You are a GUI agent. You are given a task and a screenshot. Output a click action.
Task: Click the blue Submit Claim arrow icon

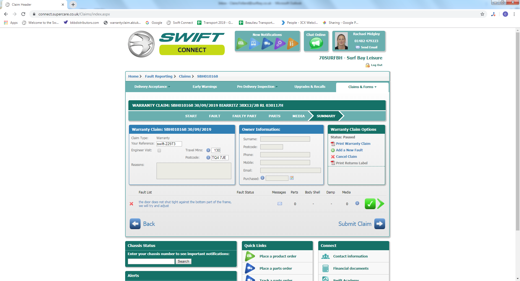pyautogui.click(x=380, y=224)
